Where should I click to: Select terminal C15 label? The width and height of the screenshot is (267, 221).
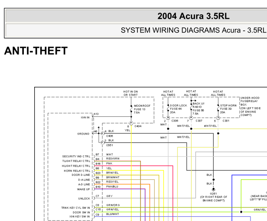point(98,210)
